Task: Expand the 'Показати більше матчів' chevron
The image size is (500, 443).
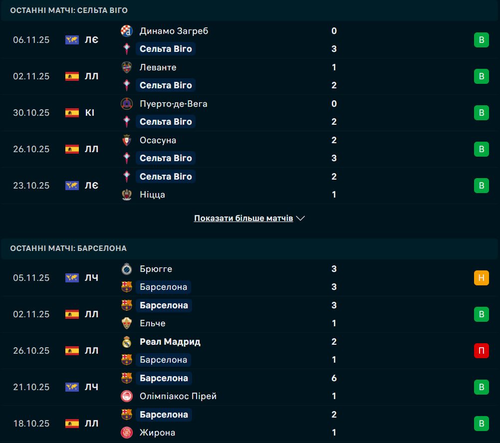Action: click(x=300, y=219)
